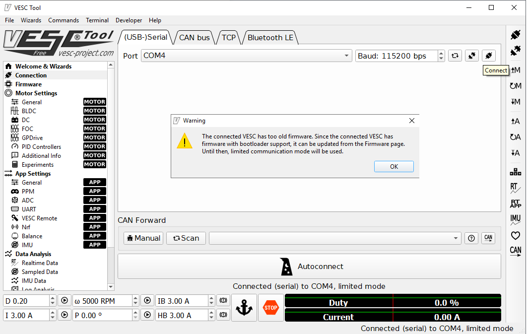This screenshot has height=334, width=527.
Task: Click the write motor configuration icon (↓M)
Action: point(516,102)
